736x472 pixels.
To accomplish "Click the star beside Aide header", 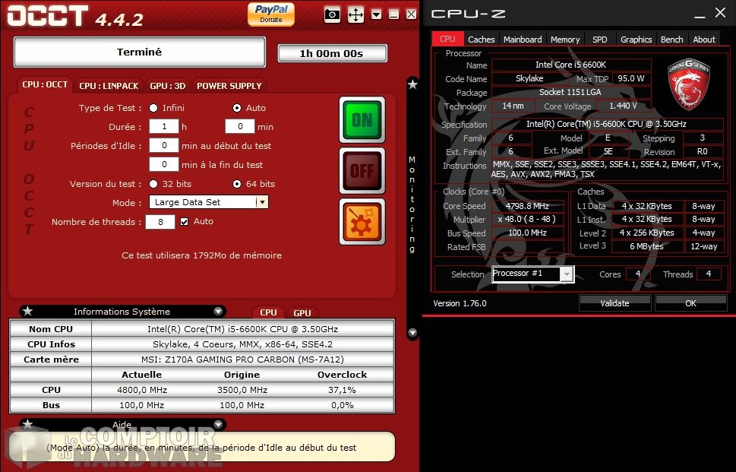I will pos(27,424).
